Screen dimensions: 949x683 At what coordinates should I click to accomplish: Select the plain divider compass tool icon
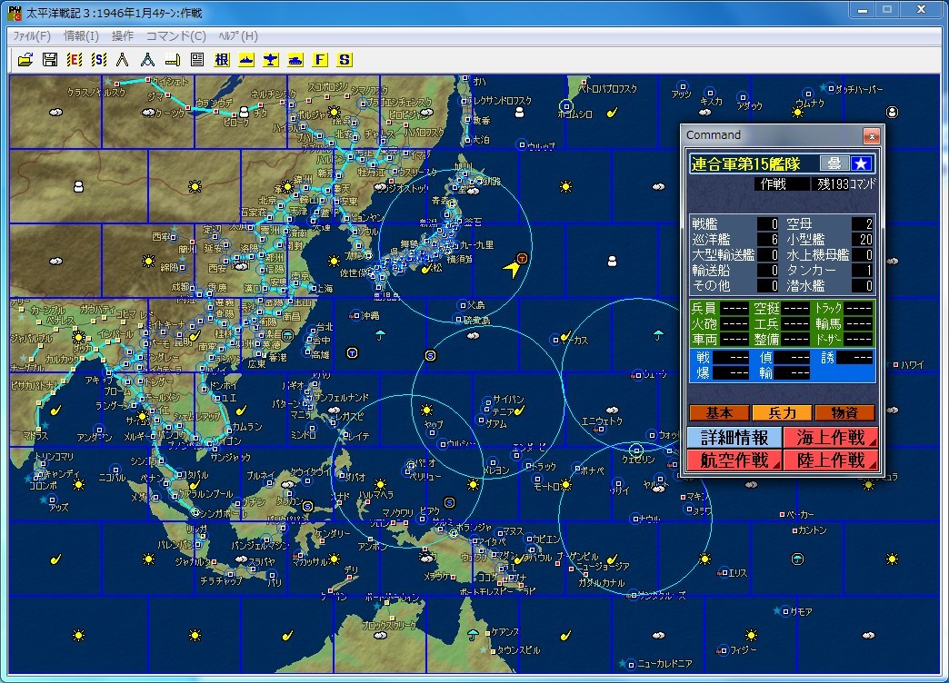[x=123, y=59]
